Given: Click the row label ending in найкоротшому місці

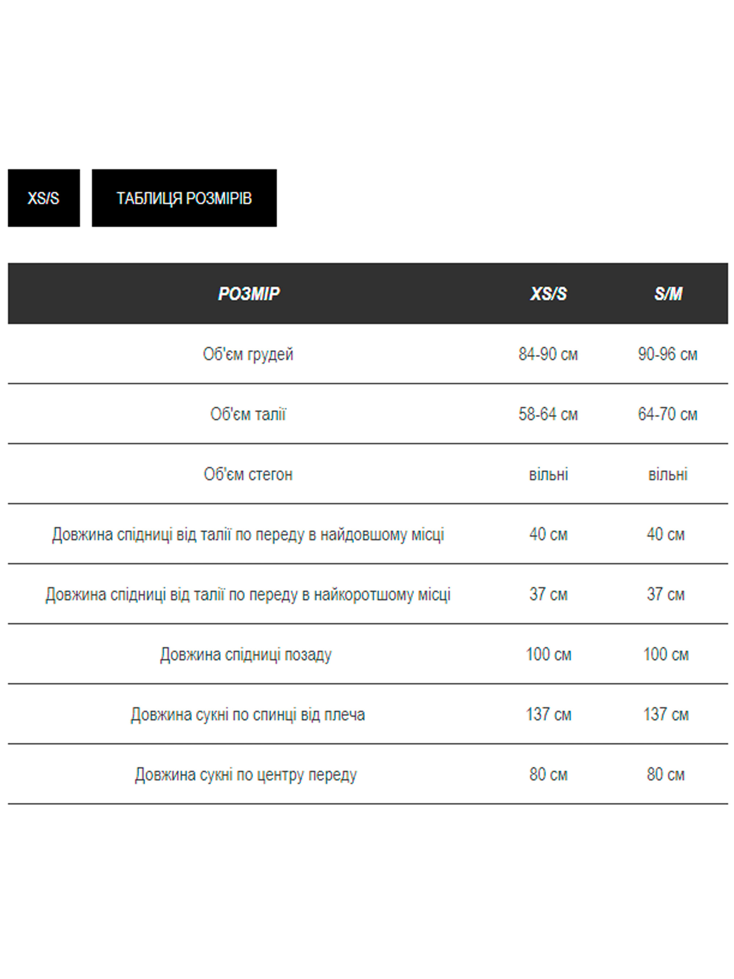Looking at the screenshot, I should point(248,594).
